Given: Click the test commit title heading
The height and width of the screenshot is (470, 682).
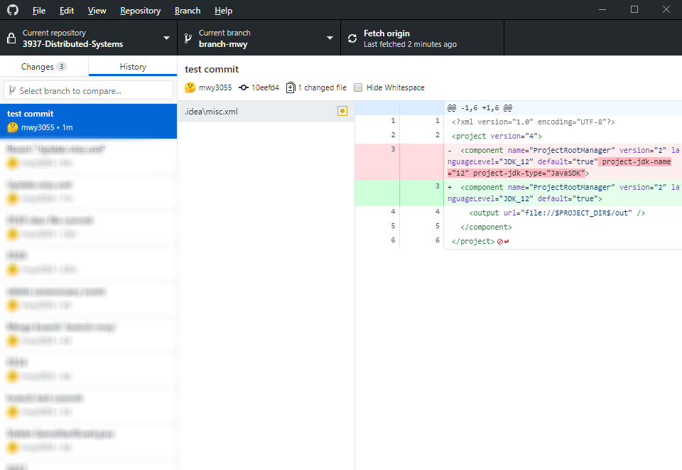Looking at the screenshot, I should [x=212, y=69].
